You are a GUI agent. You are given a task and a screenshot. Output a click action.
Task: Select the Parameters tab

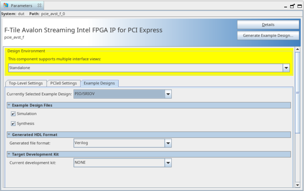click(22, 6)
